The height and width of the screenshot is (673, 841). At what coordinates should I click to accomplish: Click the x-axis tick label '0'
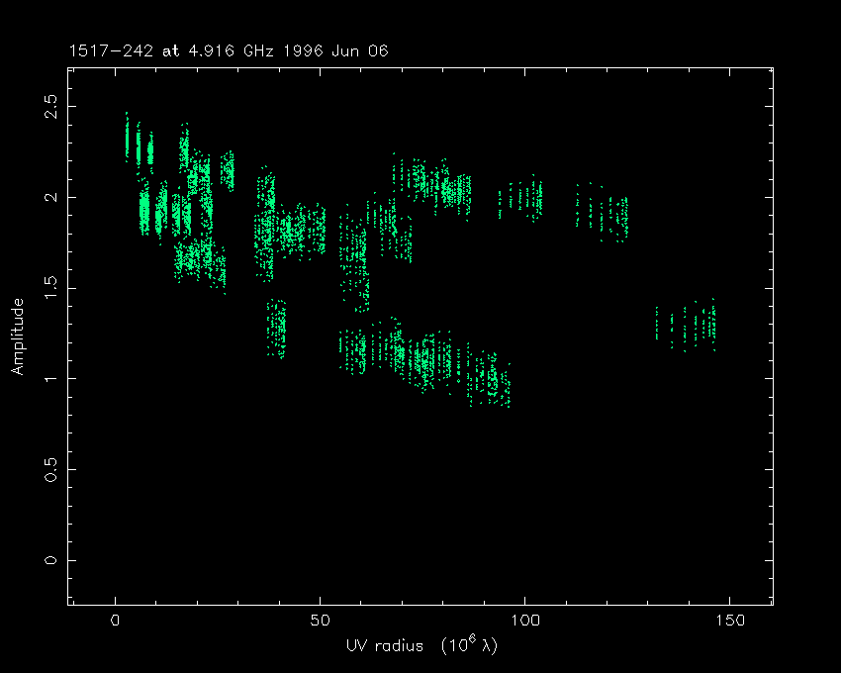(x=116, y=622)
